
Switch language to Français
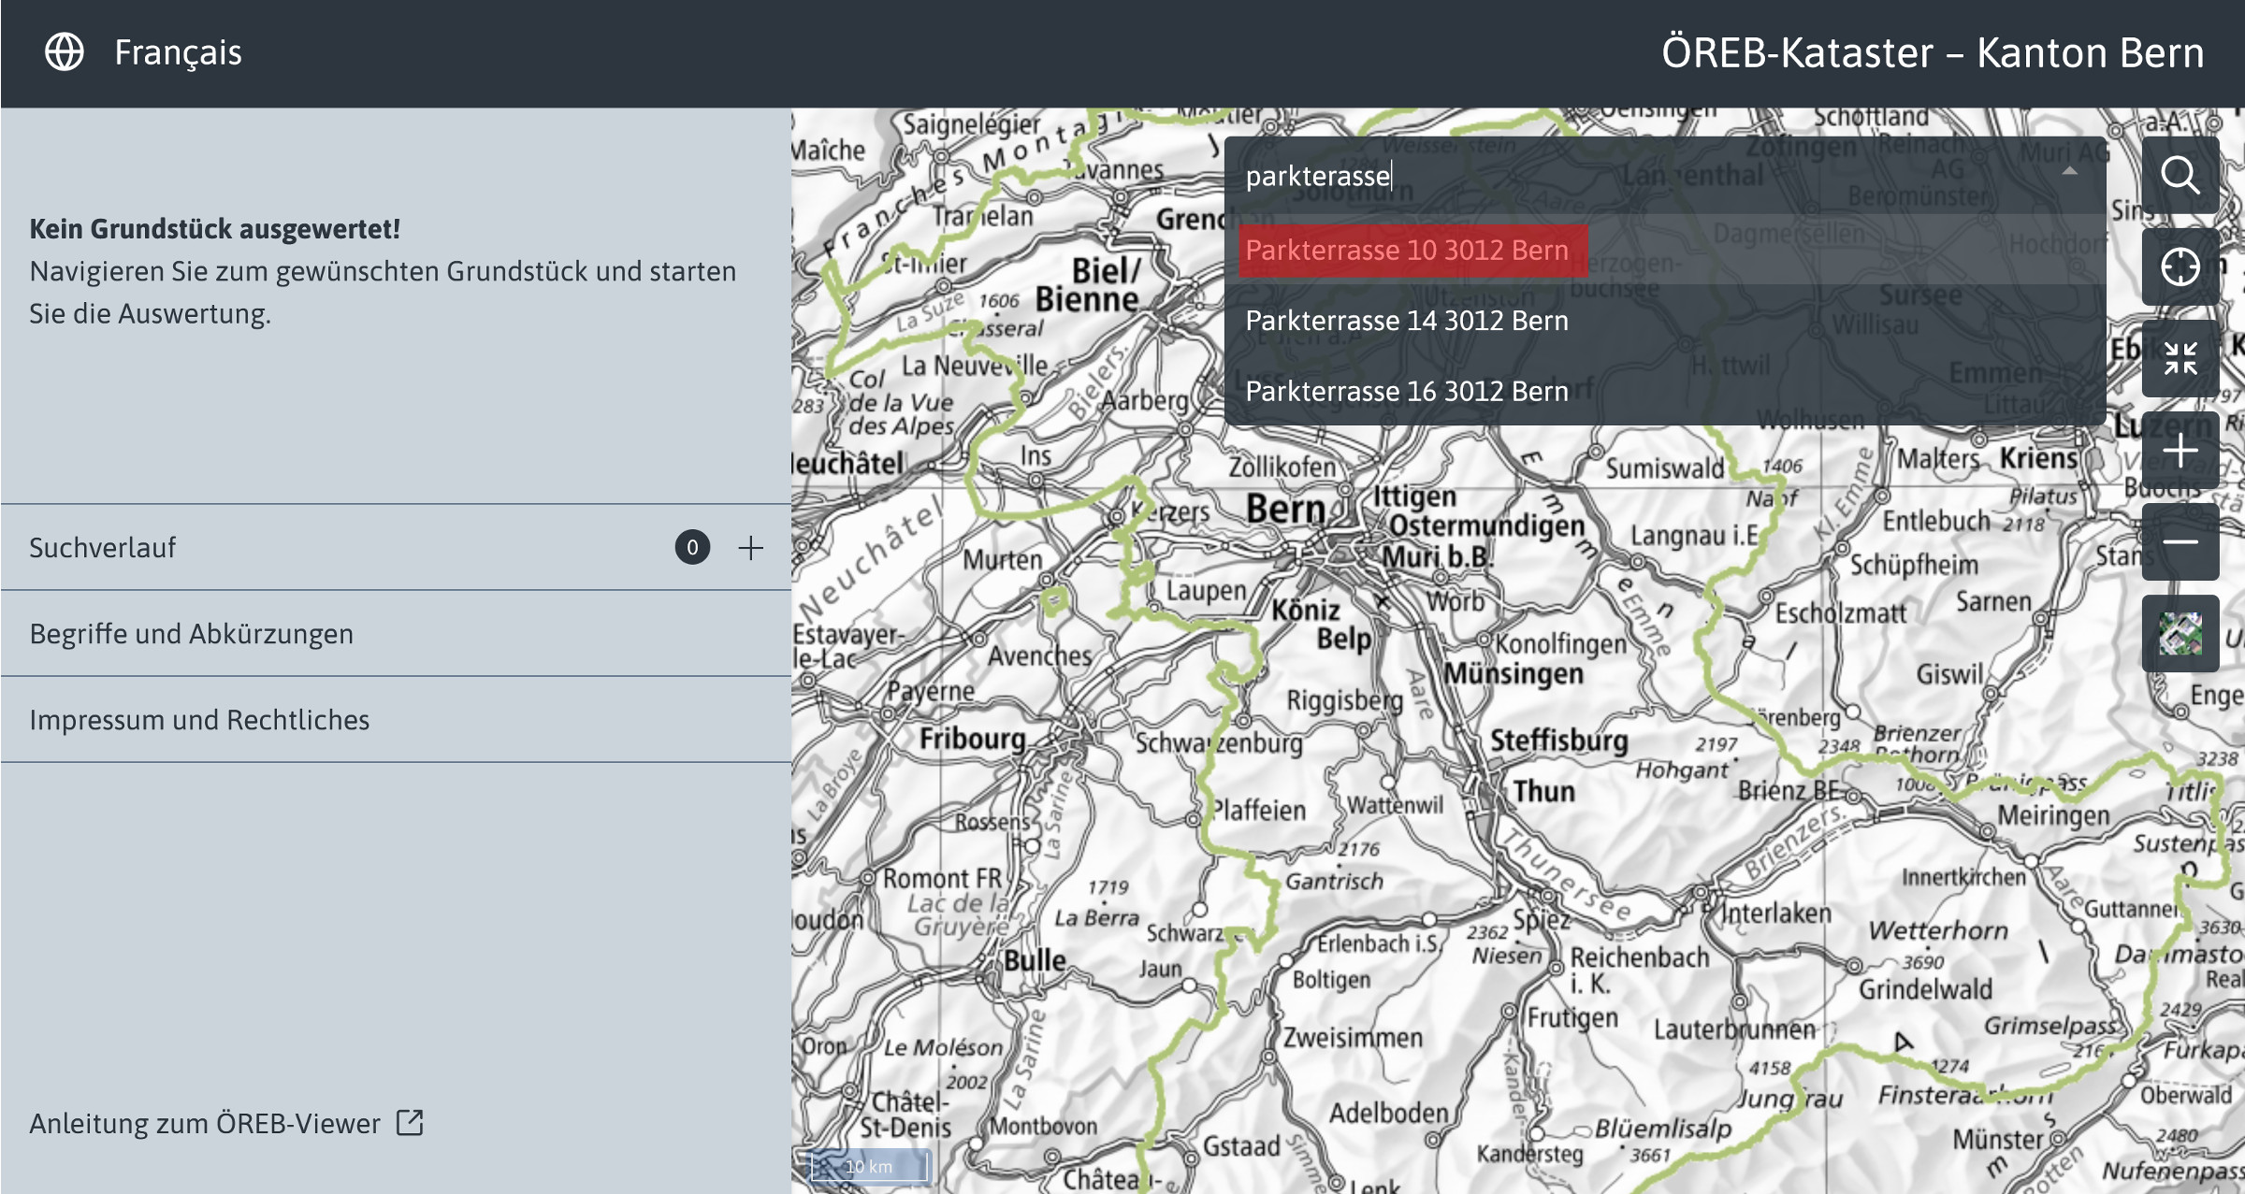tap(178, 52)
